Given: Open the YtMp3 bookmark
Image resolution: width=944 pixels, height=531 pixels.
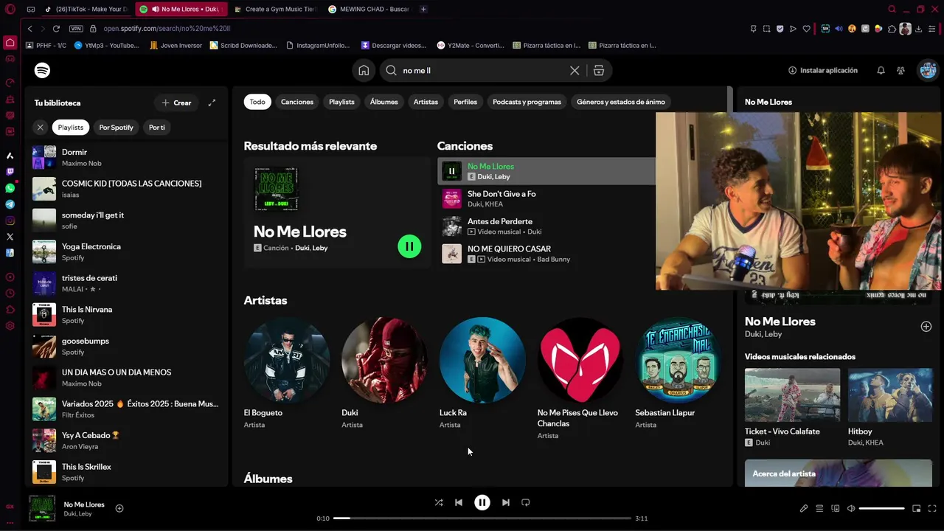Looking at the screenshot, I should click(107, 45).
